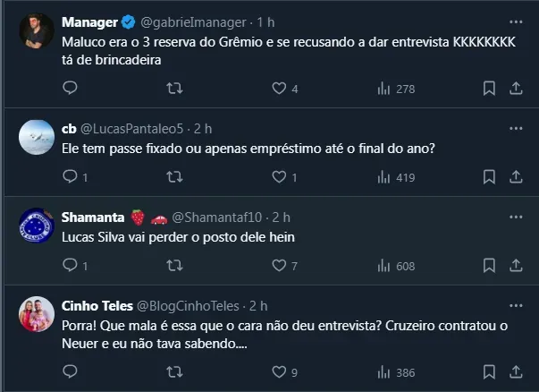Image resolution: width=539 pixels, height=392 pixels.
Task: Open the Cinho Teles profile name
Action: point(97,305)
